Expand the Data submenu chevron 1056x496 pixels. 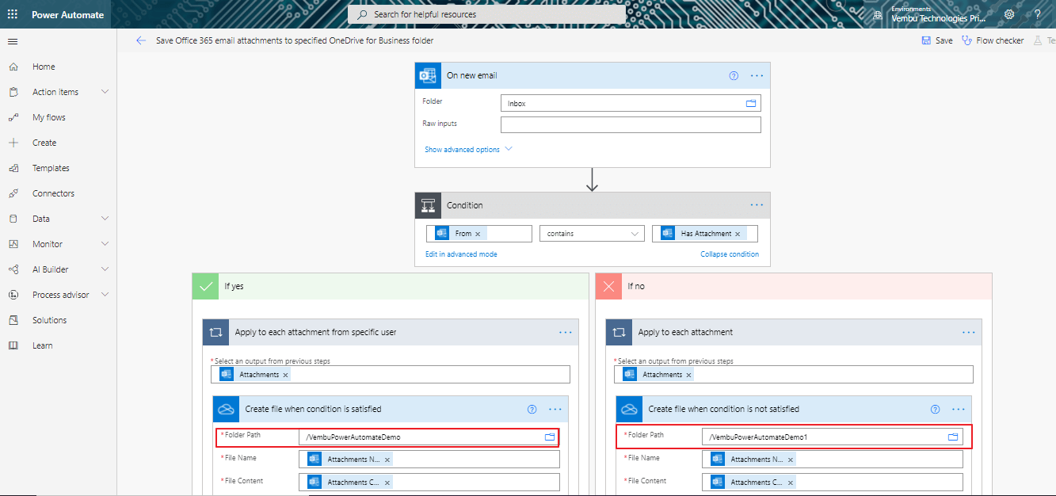pyautogui.click(x=105, y=219)
